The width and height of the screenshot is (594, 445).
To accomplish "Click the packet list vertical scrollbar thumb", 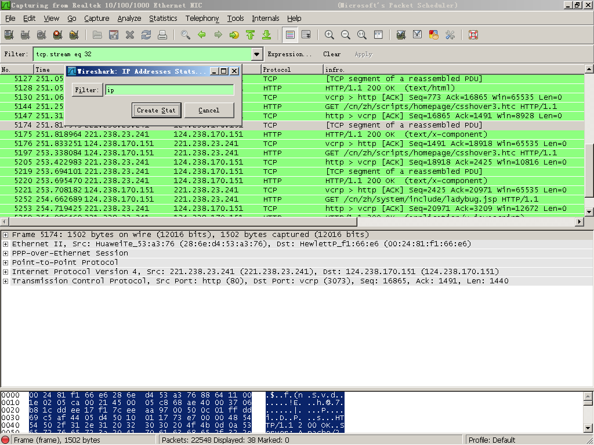I will click(589, 170).
